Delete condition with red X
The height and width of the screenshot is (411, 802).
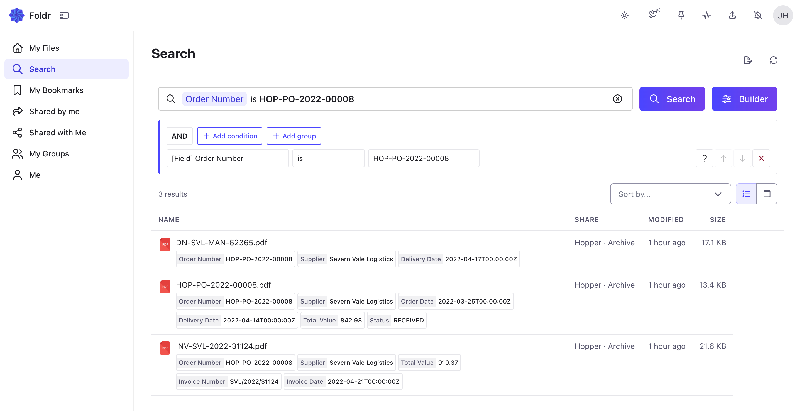[761, 158]
